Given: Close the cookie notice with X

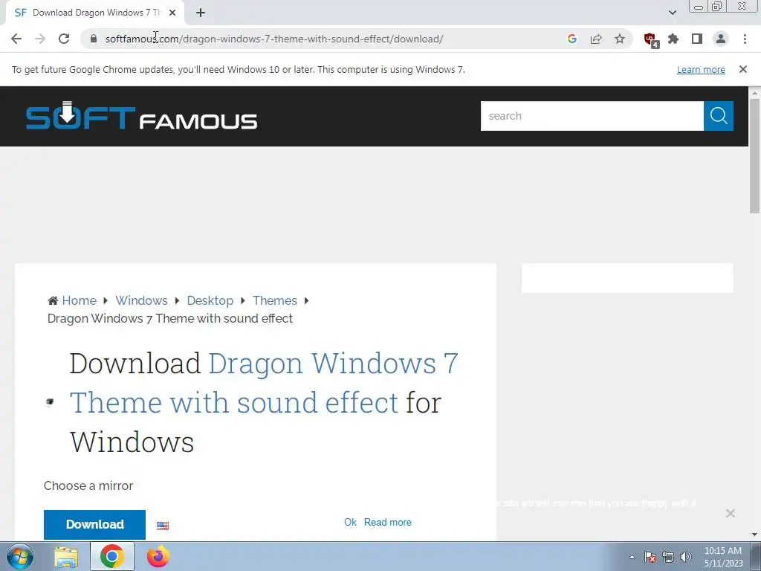Looking at the screenshot, I should tap(730, 513).
